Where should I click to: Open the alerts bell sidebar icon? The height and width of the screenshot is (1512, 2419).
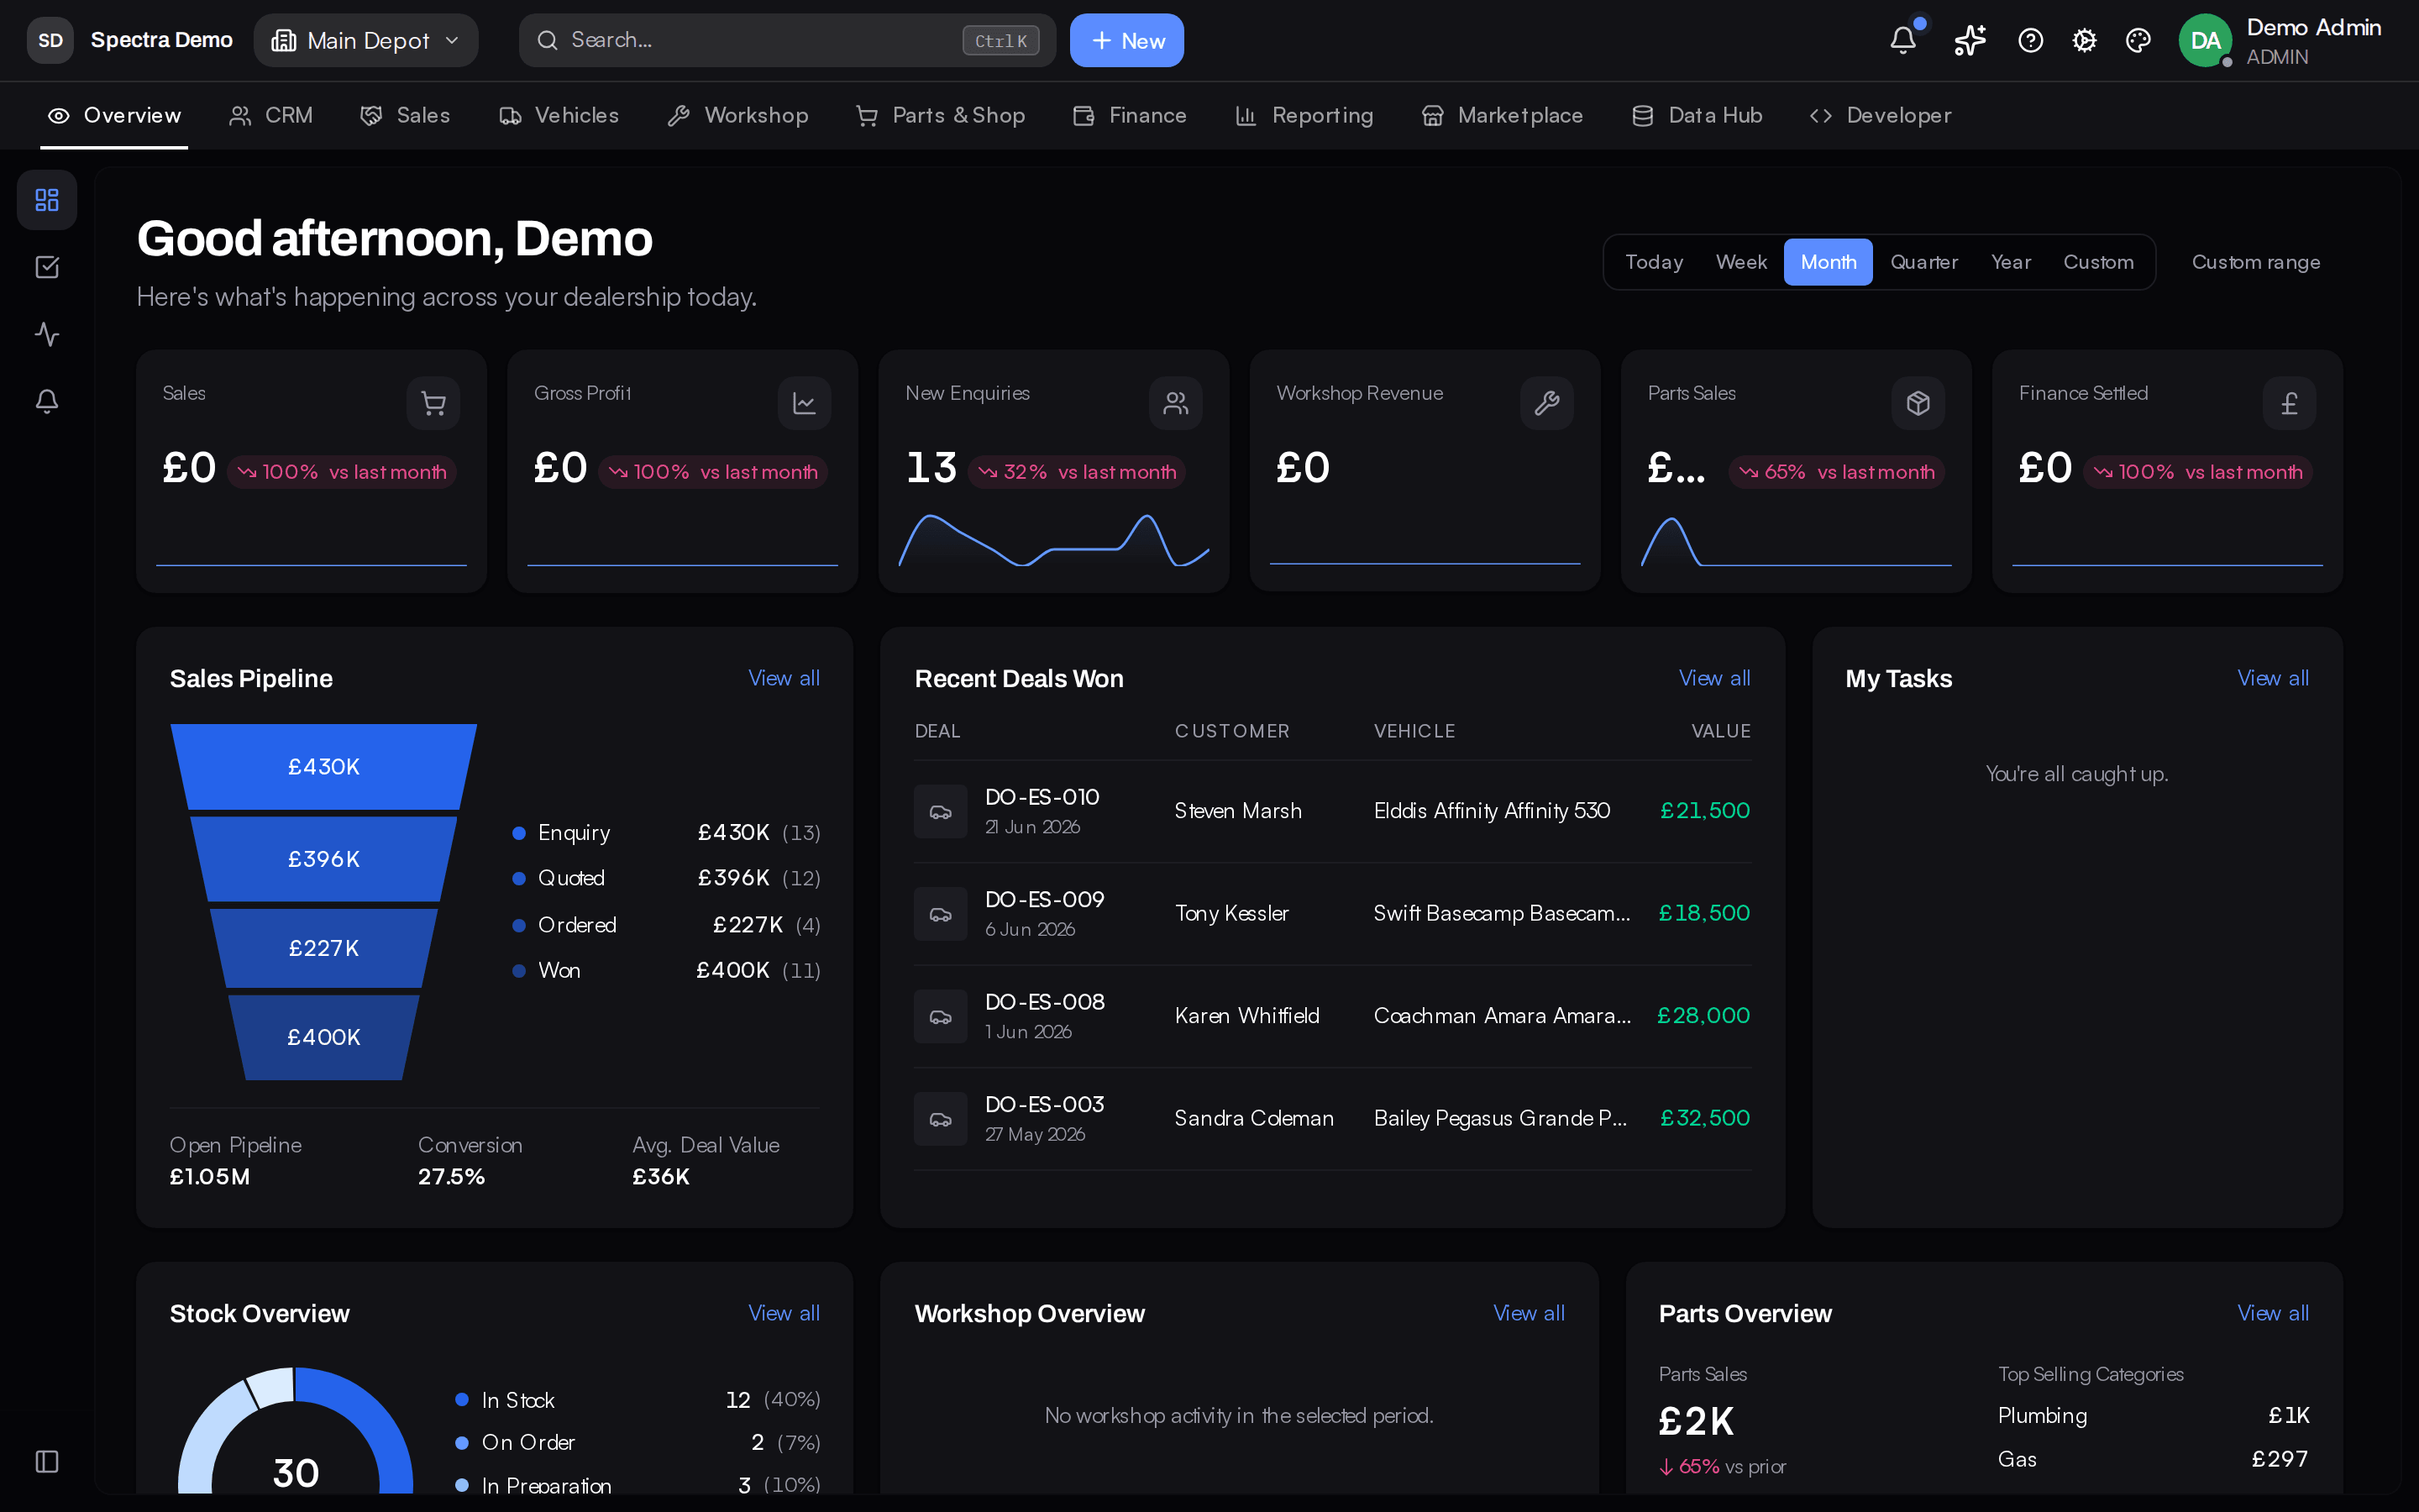[47, 401]
